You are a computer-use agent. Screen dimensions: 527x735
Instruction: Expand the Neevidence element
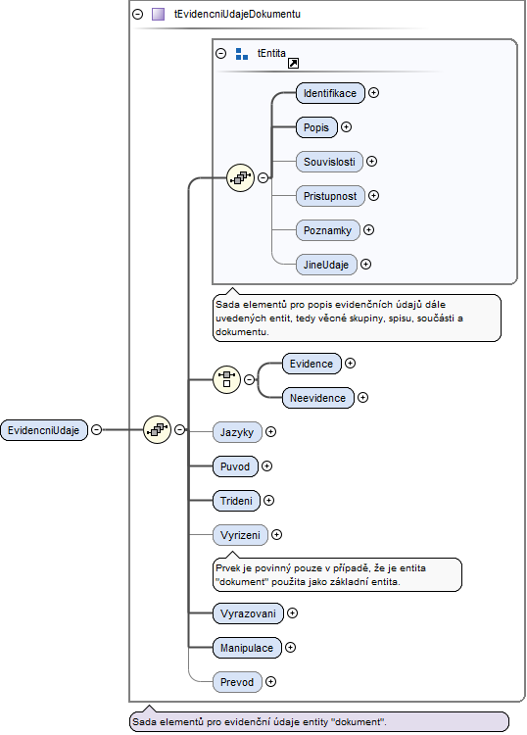click(x=362, y=398)
